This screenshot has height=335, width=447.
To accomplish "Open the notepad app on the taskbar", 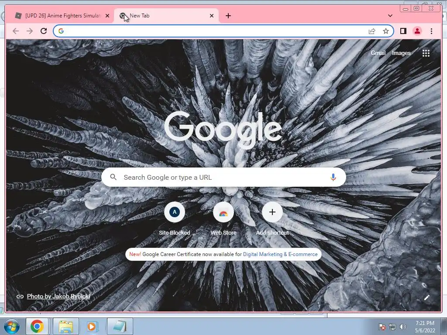I will pyautogui.click(x=120, y=326).
